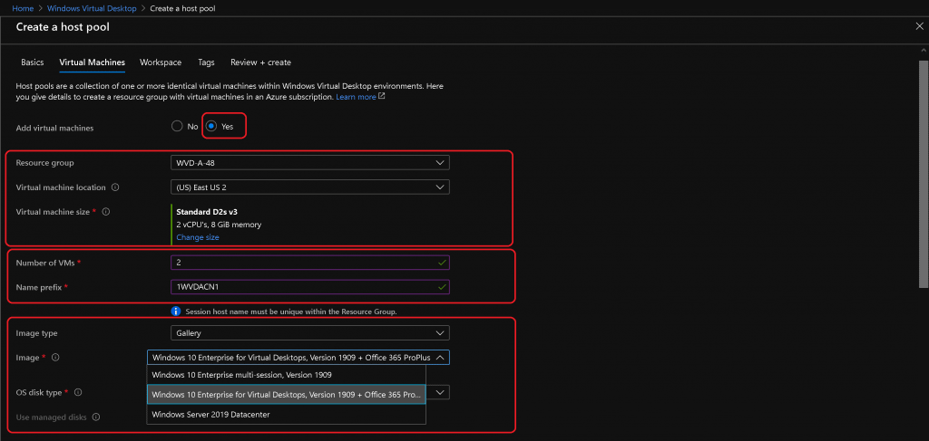The width and height of the screenshot is (929, 441).
Task: Click the OS disk type info icon
Action: (x=78, y=392)
